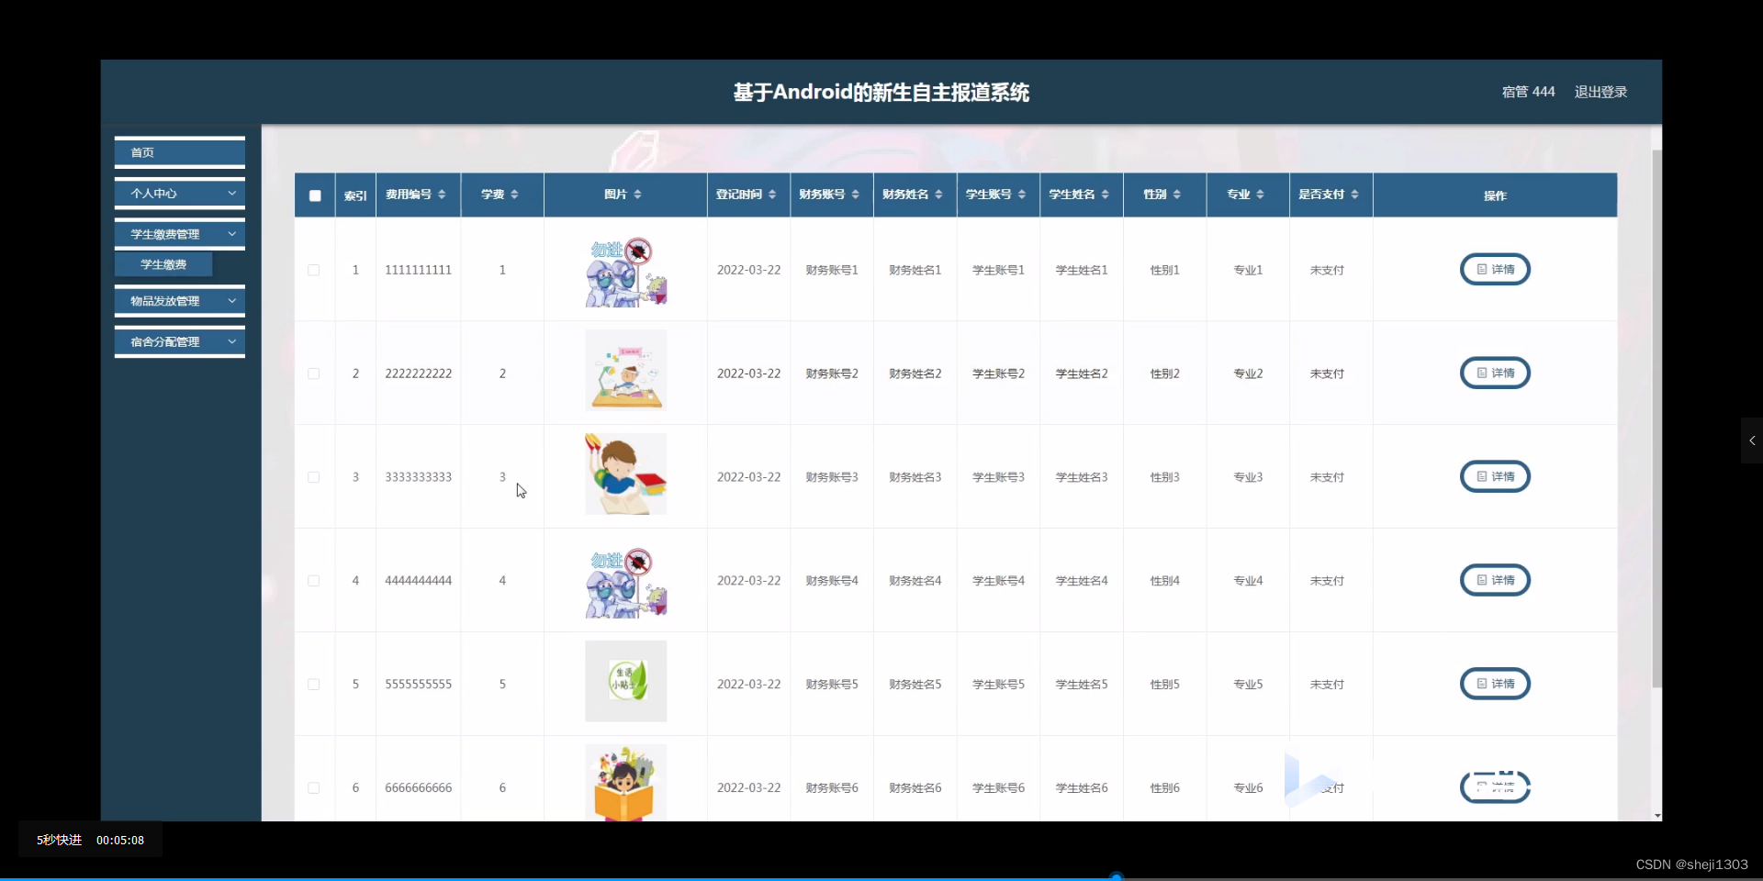Click the collapse arrow on the right screen edge
This screenshot has width=1763, height=881.
(x=1752, y=440)
